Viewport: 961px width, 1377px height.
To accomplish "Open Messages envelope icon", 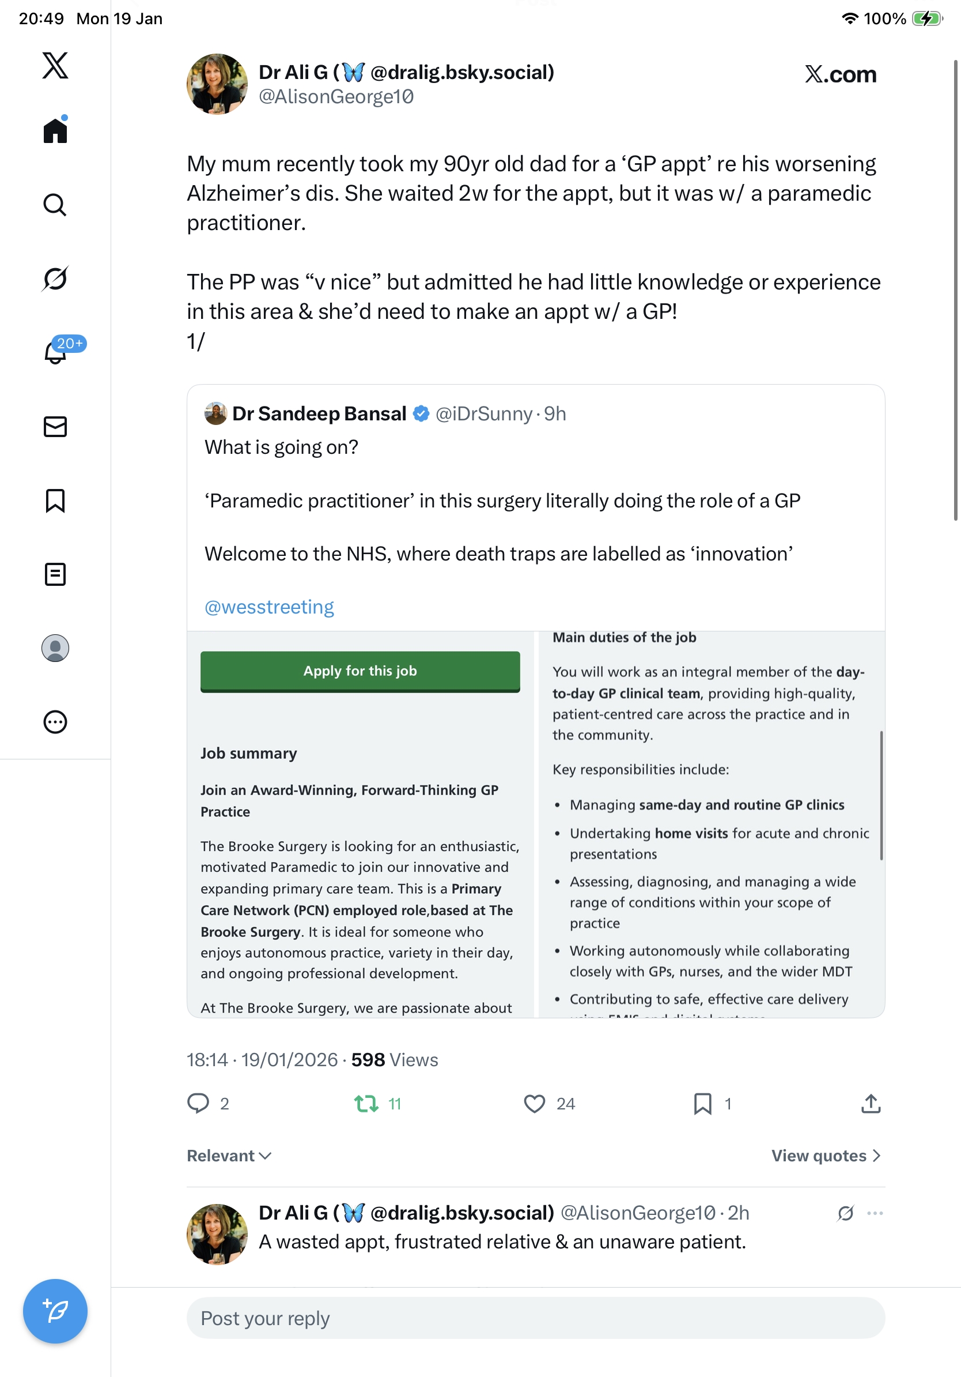I will (55, 426).
